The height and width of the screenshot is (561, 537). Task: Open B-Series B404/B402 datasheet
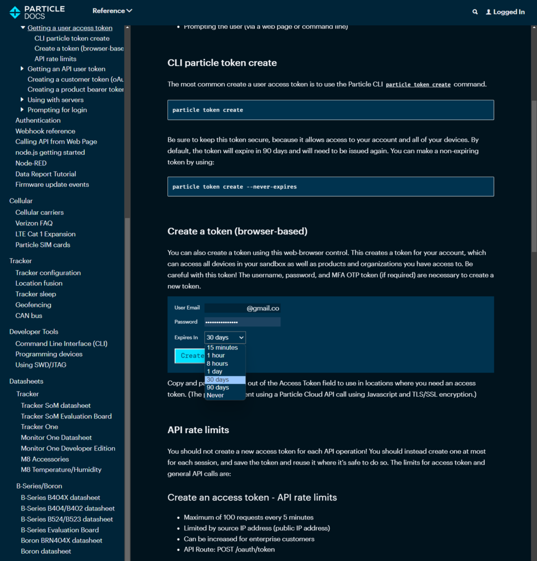coord(68,508)
